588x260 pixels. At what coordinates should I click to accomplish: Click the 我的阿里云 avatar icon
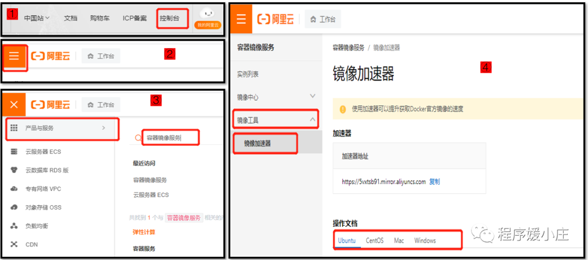click(x=207, y=18)
